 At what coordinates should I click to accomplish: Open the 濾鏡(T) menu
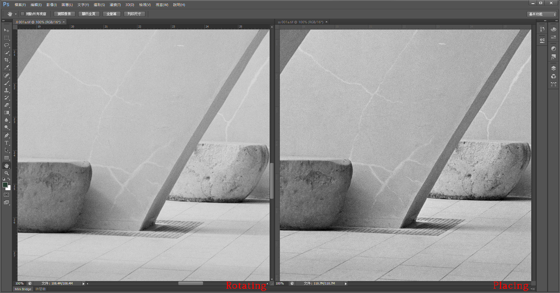[115, 5]
